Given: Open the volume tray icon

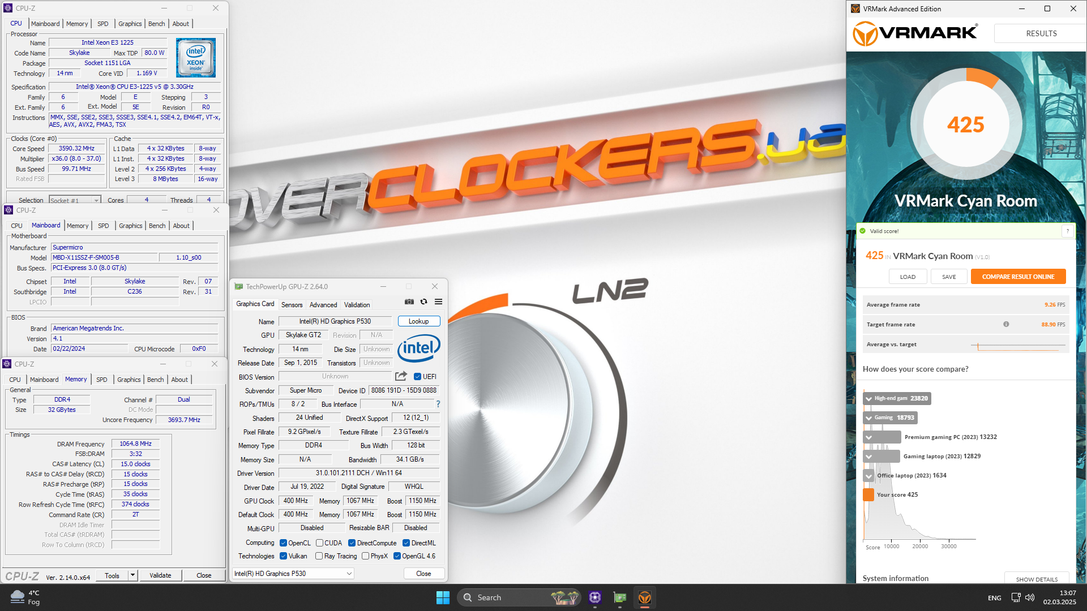Looking at the screenshot, I should click(x=1030, y=597).
